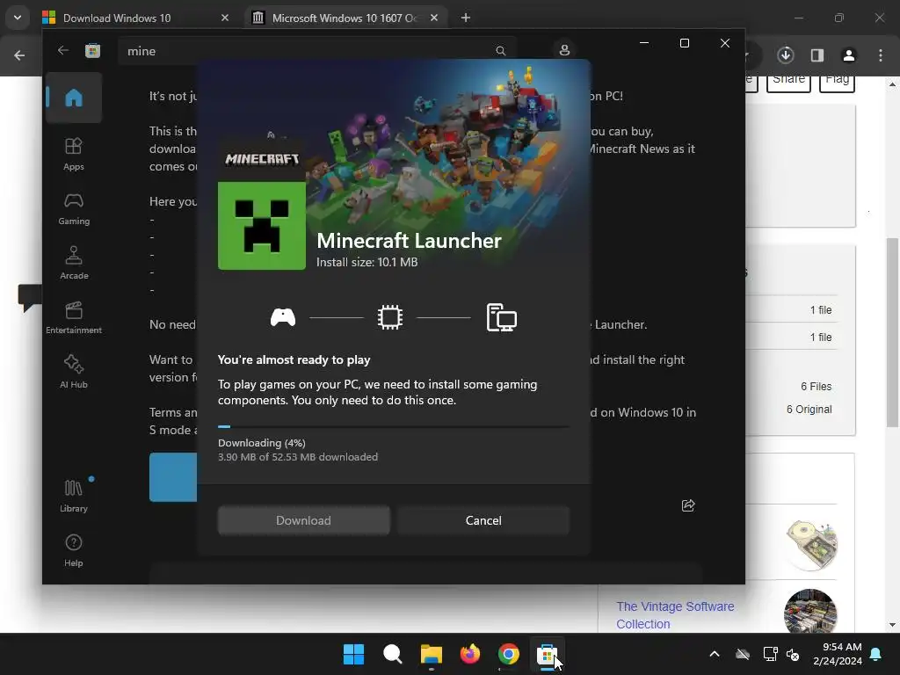
Task: Click the 6 Files entry
Action: pos(816,387)
